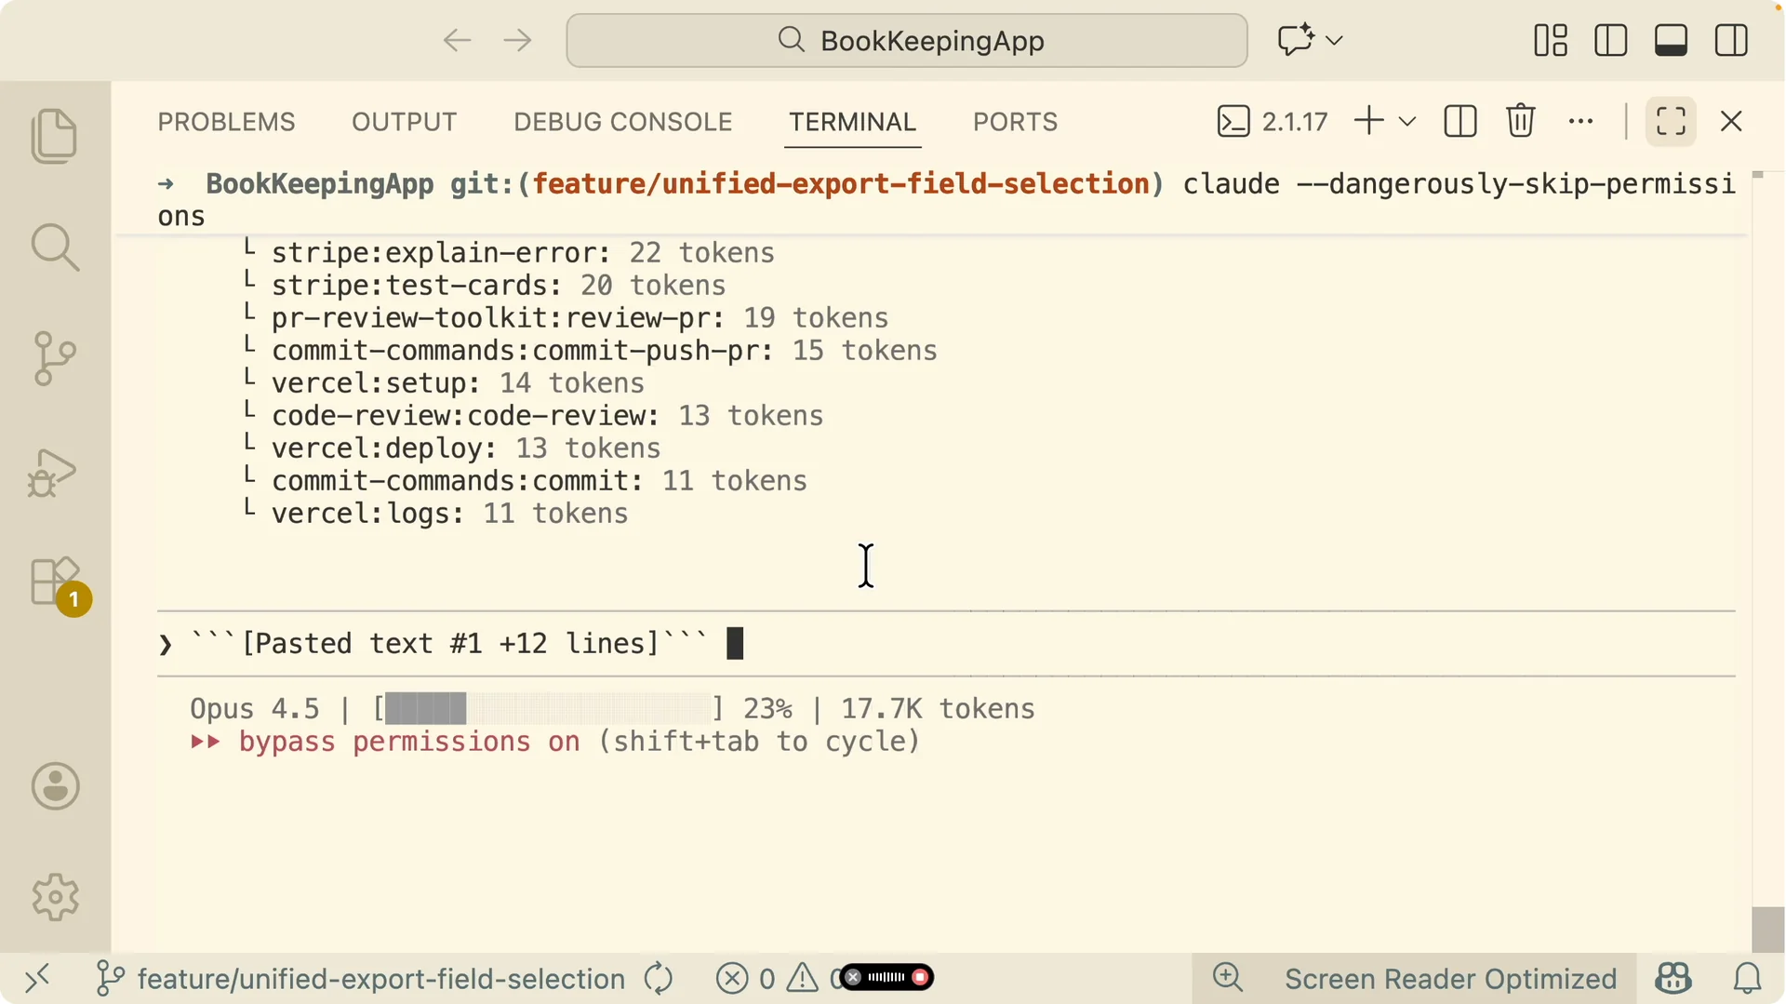Image resolution: width=1786 pixels, height=1004 pixels.
Task: Split the terminal pane
Action: pyautogui.click(x=1459, y=121)
